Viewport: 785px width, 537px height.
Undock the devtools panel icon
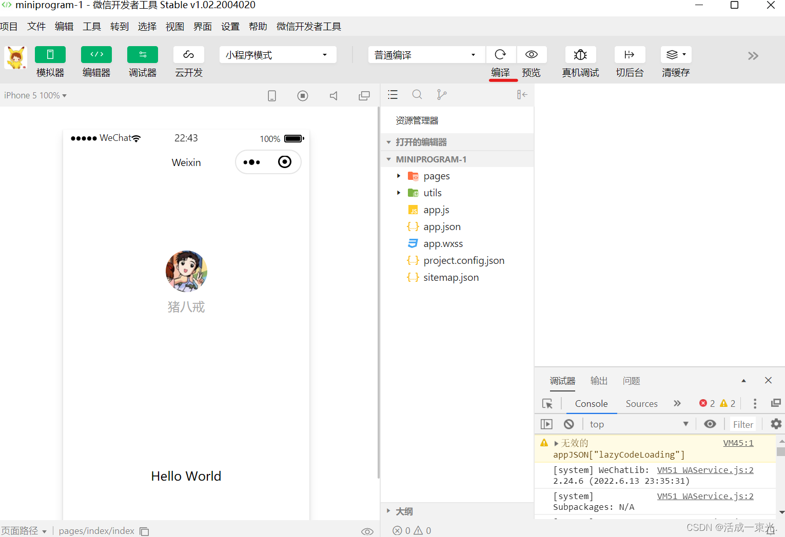click(x=776, y=403)
